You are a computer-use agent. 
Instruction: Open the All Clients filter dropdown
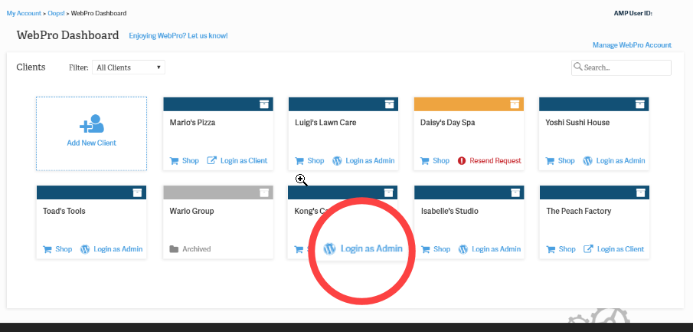pos(129,67)
